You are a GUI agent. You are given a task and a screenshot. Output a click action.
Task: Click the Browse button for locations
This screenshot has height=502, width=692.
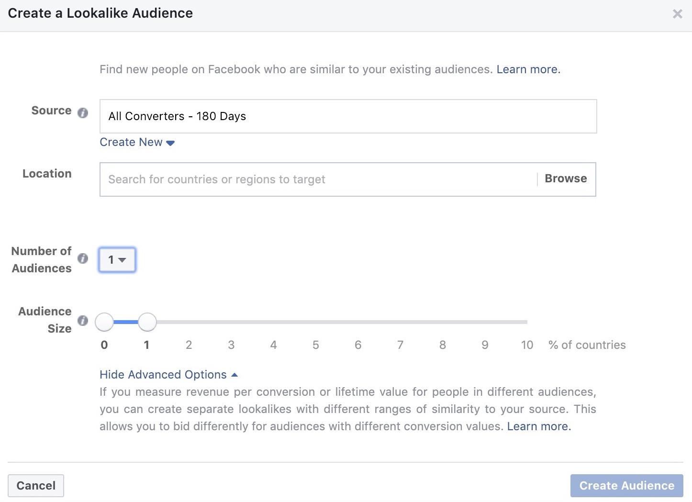point(566,179)
